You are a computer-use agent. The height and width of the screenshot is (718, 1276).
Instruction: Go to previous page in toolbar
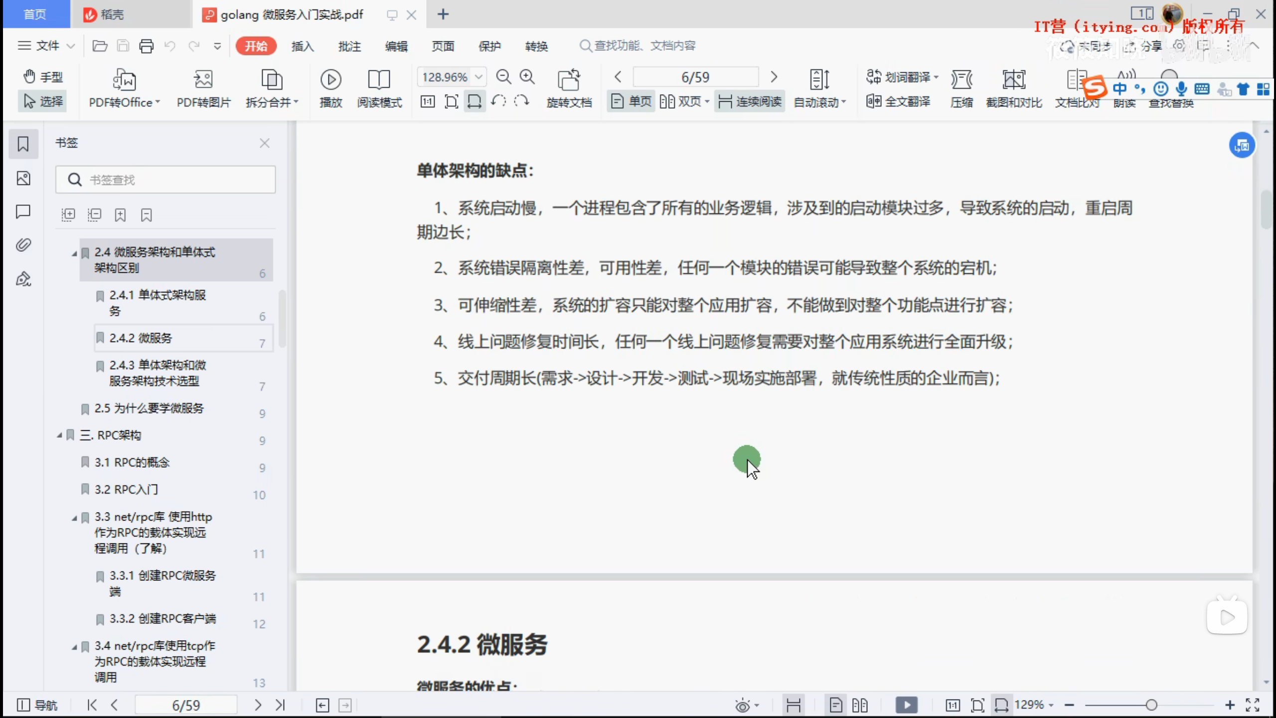pos(618,77)
